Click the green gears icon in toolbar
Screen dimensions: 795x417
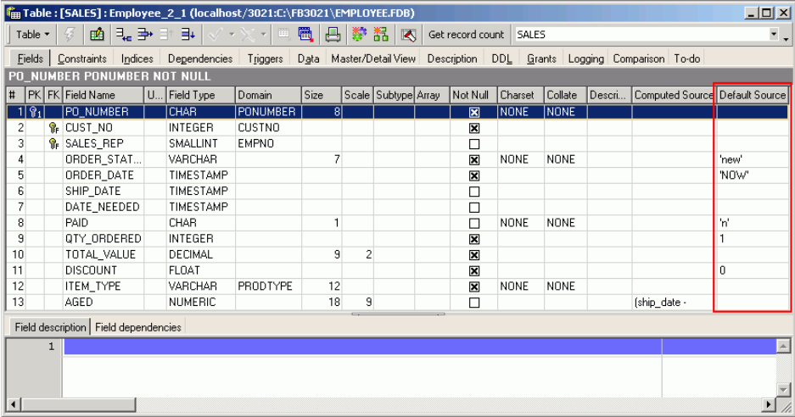[x=357, y=35]
